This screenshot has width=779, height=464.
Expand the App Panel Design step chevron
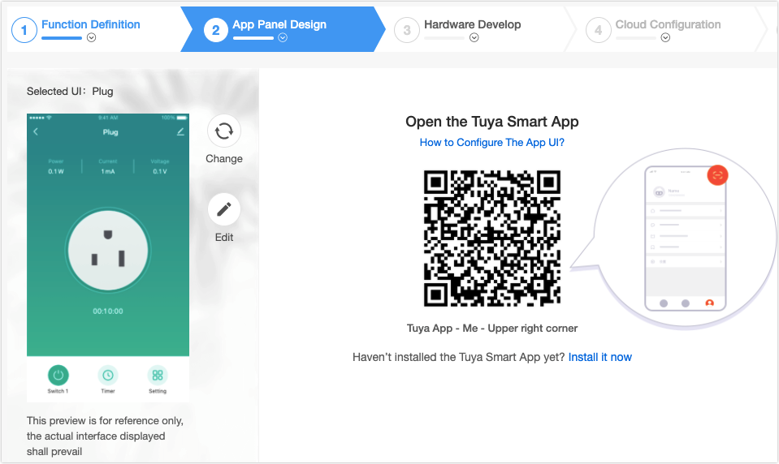pyautogui.click(x=283, y=37)
